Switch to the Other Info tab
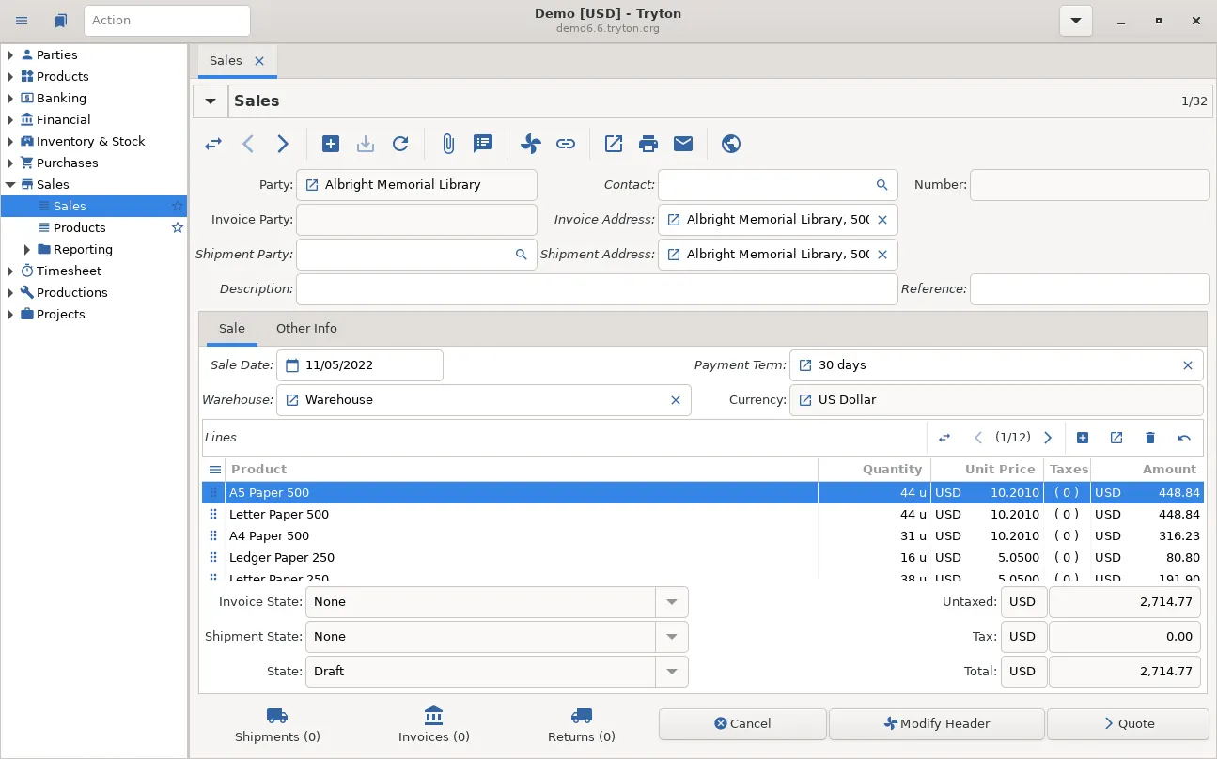This screenshot has height=759, width=1217. pyautogui.click(x=306, y=328)
